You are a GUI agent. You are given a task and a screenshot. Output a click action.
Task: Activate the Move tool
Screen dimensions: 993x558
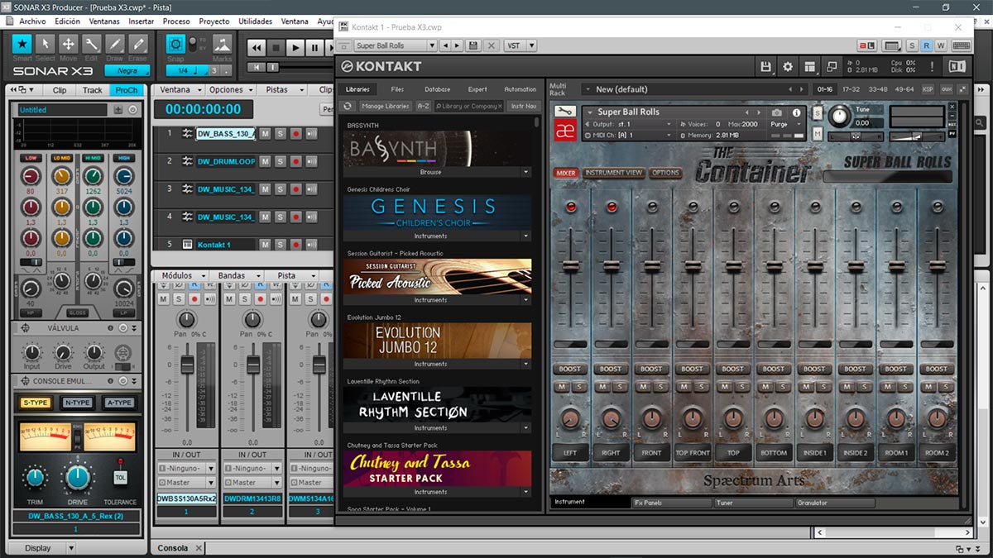pyautogui.click(x=69, y=44)
